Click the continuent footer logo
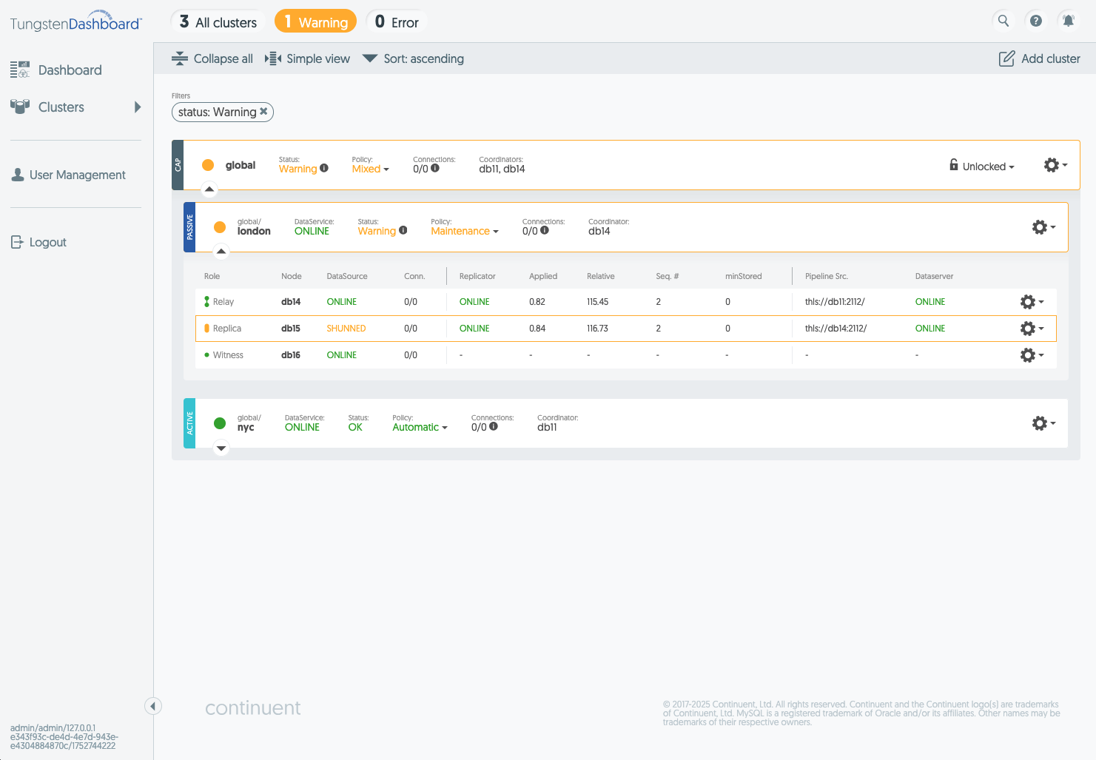Screen dimensions: 1096x760 [x=253, y=707]
